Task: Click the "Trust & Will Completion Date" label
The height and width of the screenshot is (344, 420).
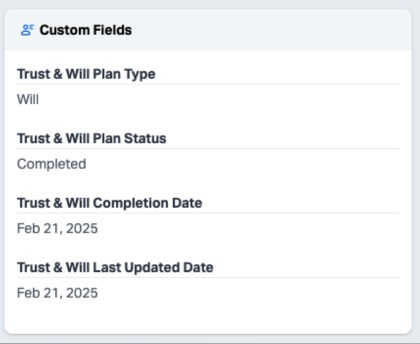Action: tap(110, 203)
